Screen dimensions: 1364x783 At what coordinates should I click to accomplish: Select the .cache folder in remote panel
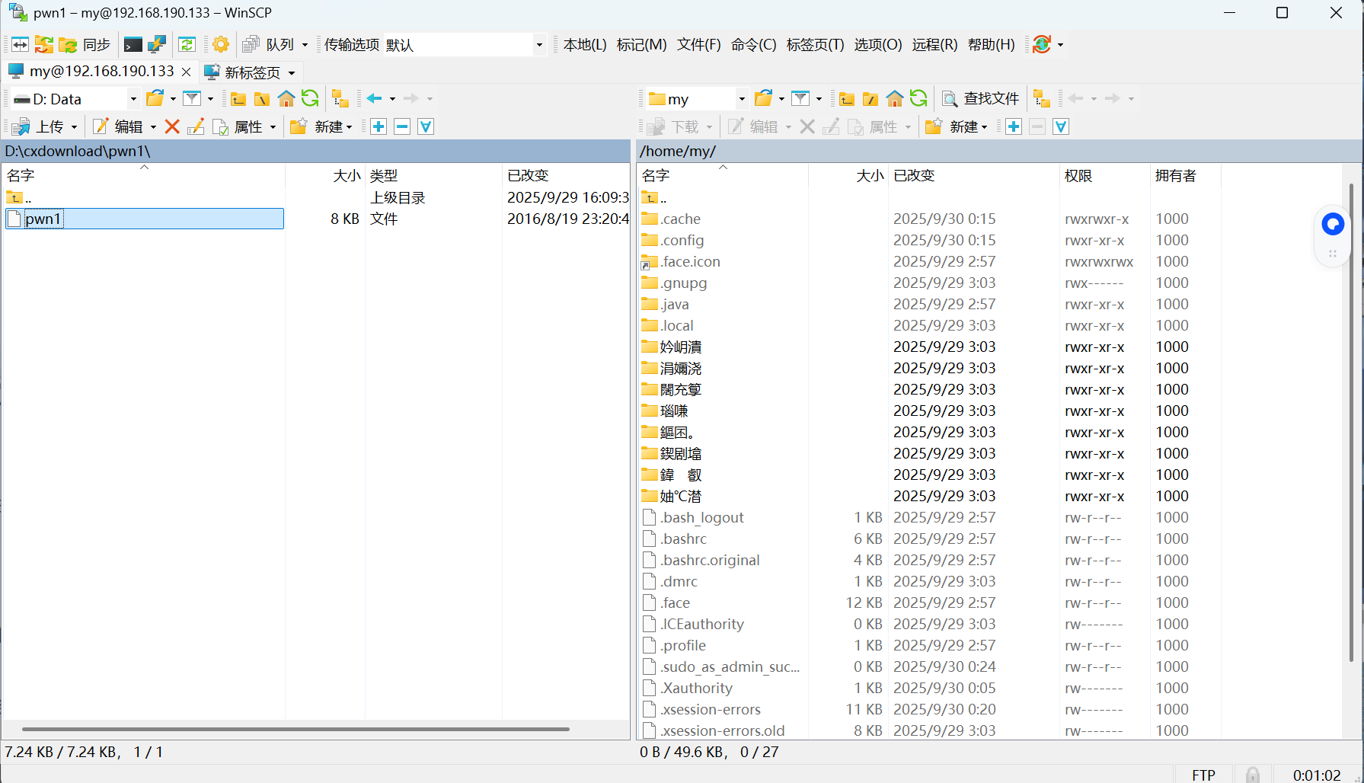tap(680, 219)
